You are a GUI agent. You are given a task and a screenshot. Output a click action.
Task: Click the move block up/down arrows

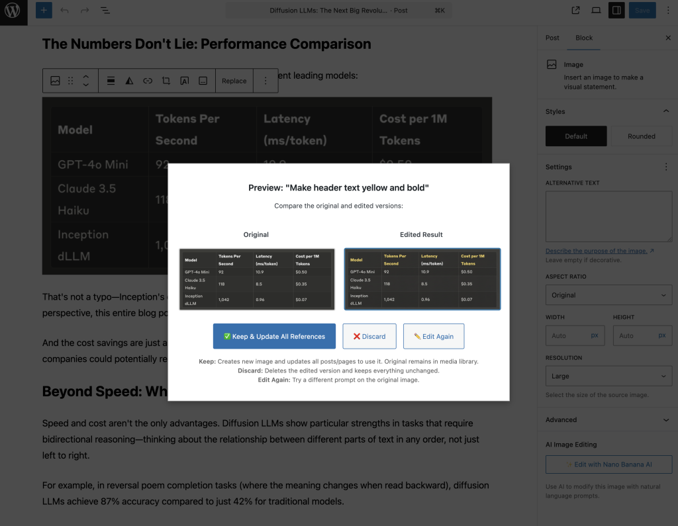click(85, 81)
